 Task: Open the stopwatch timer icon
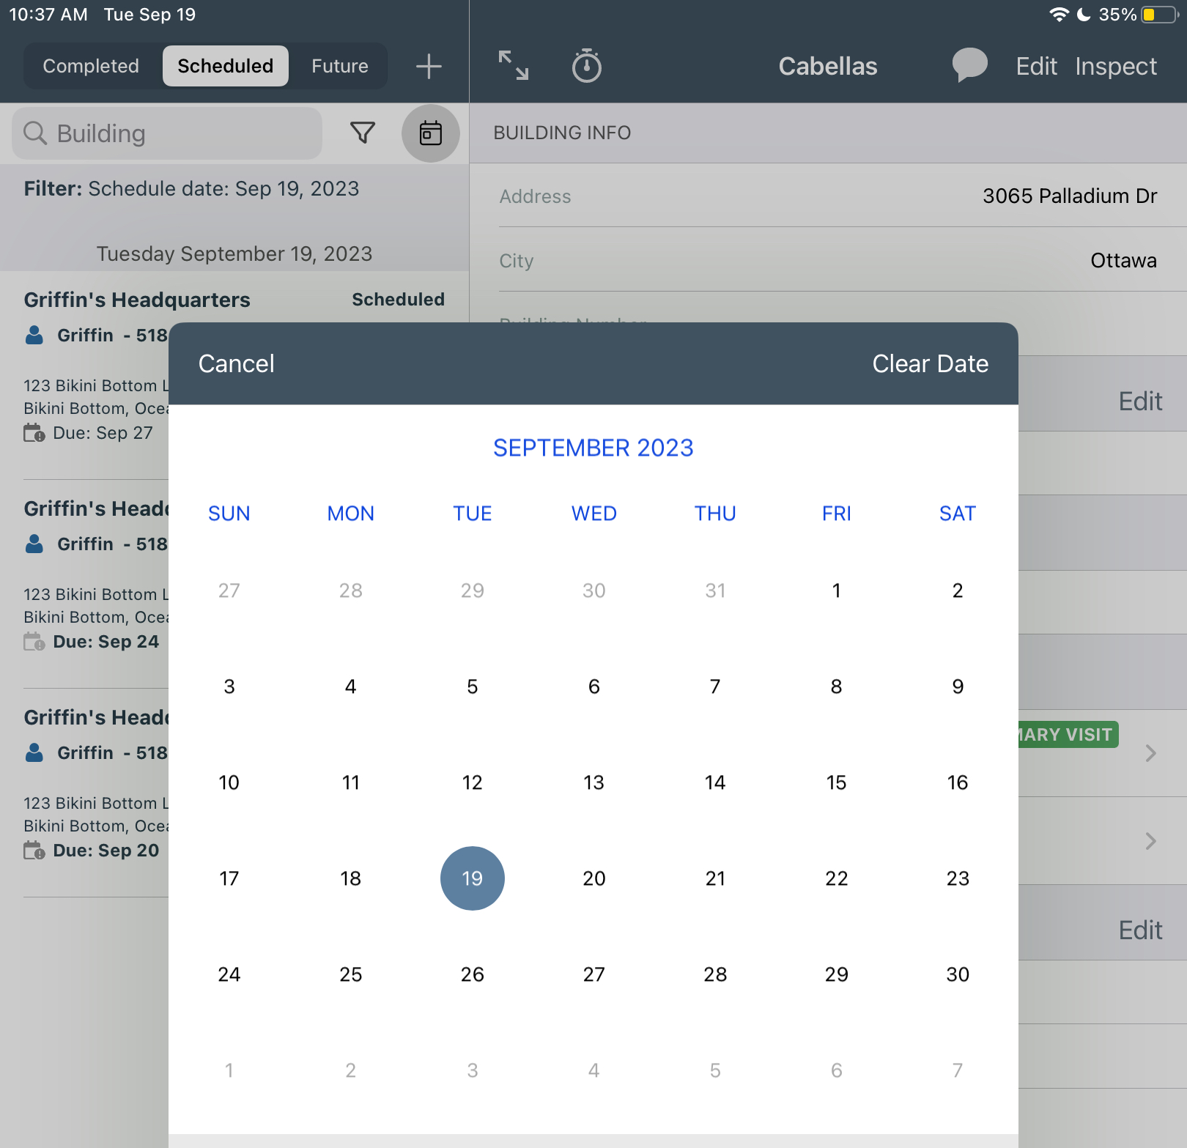pyautogui.click(x=586, y=66)
